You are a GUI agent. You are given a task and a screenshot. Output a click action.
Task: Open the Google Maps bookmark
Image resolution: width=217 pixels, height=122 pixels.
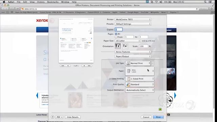coord(133,12)
